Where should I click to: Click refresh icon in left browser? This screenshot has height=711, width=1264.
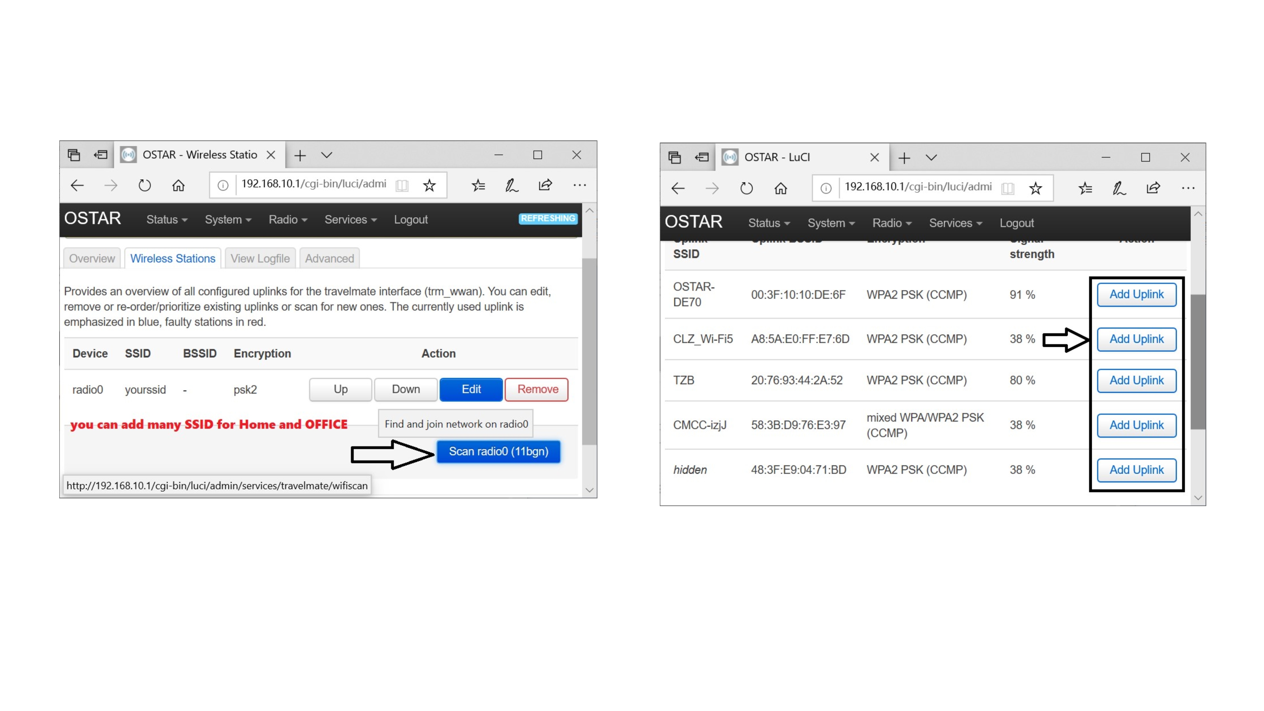[x=144, y=185]
